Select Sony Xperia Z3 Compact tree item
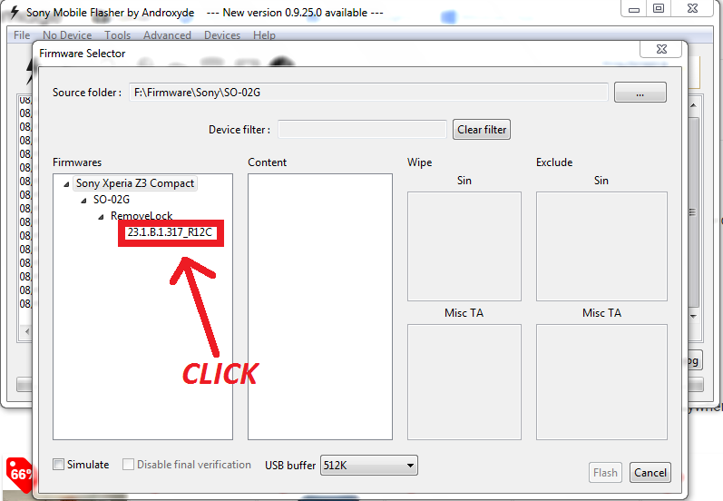The image size is (723, 501). (135, 183)
